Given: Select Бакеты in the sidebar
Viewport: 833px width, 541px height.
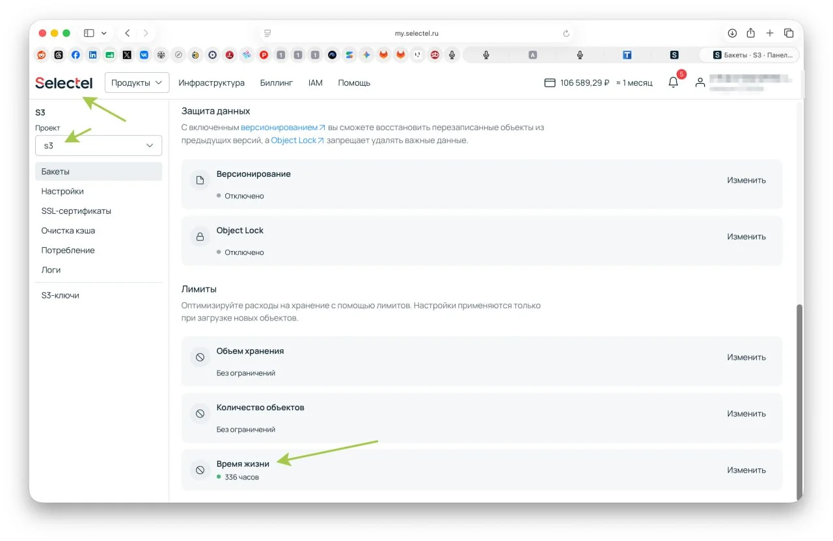Looking at the screenshot, I should (x=98, y=172).
